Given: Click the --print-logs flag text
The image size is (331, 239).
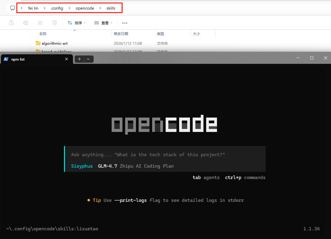Looking at the screenshot, I should click(x=131, y=200).
